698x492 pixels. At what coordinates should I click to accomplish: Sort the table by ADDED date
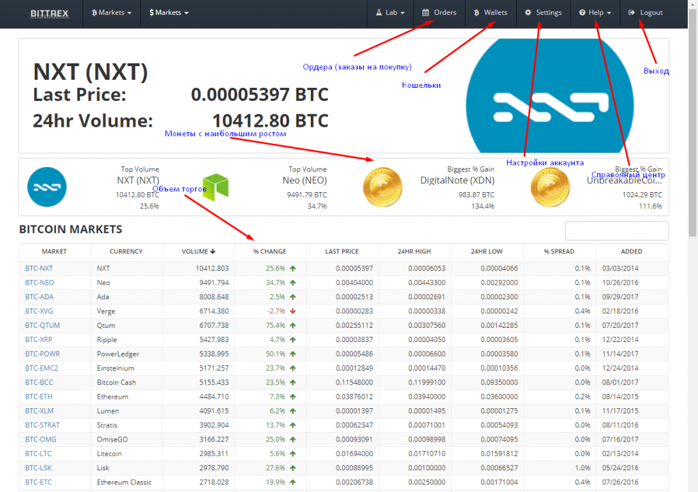coord(631,251)
